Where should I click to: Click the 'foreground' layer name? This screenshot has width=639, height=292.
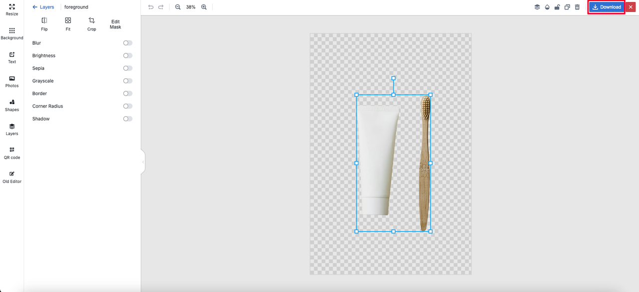[x=76, y=7]
